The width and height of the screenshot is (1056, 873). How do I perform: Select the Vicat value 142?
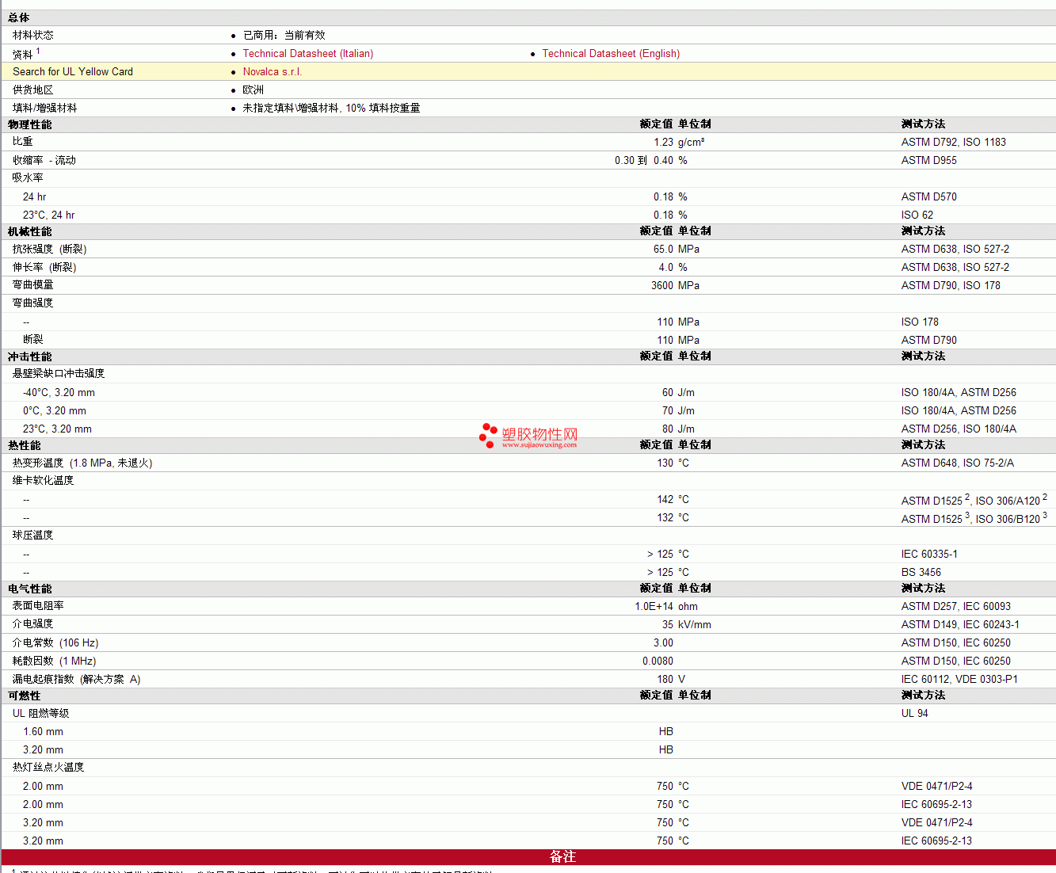point(665,500)
